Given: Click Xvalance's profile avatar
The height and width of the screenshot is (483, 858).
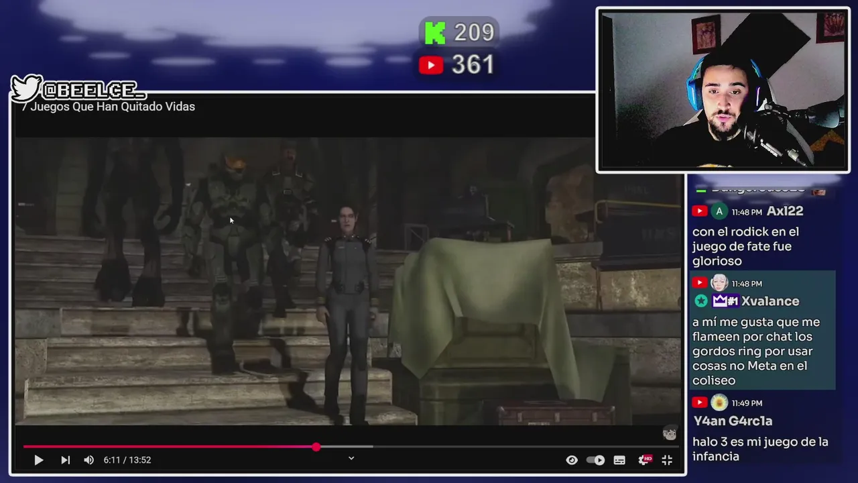Looking at the screenshot, I should (x=719, y=282).
